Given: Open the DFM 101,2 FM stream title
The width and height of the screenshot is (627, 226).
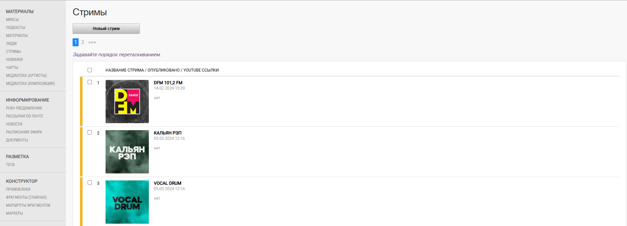Looking at the screenshot, I should (168, 83).
